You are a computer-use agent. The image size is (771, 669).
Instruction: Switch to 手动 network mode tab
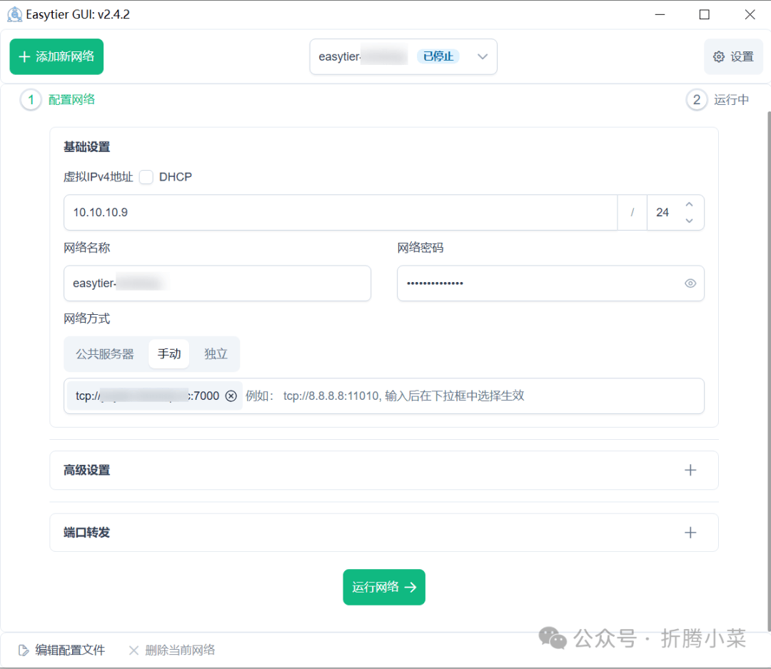coord(169,354)
